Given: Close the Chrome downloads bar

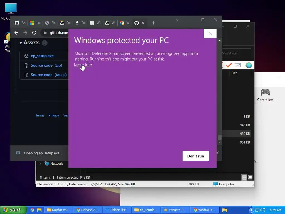Looking at the screenshot, I should 218,153.
